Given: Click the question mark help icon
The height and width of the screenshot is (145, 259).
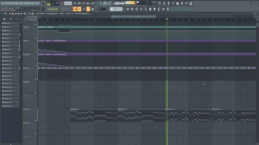Looking at the screenshot, I should click(173, 3).
